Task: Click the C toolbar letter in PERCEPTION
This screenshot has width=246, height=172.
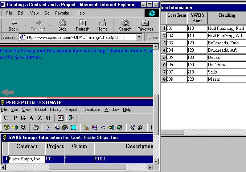Action: (6, 118)
